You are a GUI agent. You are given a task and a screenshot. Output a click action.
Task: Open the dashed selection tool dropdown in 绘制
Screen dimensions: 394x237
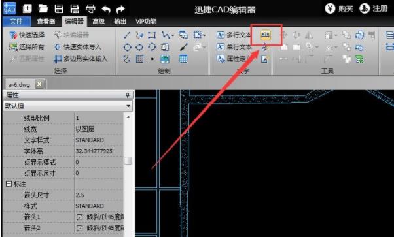[204, 35]
